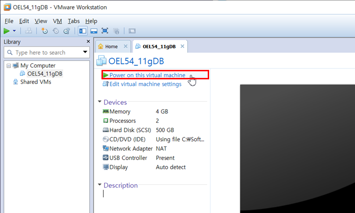Click the Shared VMs icon

[16, 82]
